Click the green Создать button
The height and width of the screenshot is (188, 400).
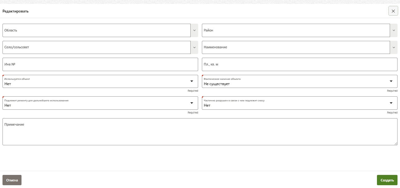[387, 180]
